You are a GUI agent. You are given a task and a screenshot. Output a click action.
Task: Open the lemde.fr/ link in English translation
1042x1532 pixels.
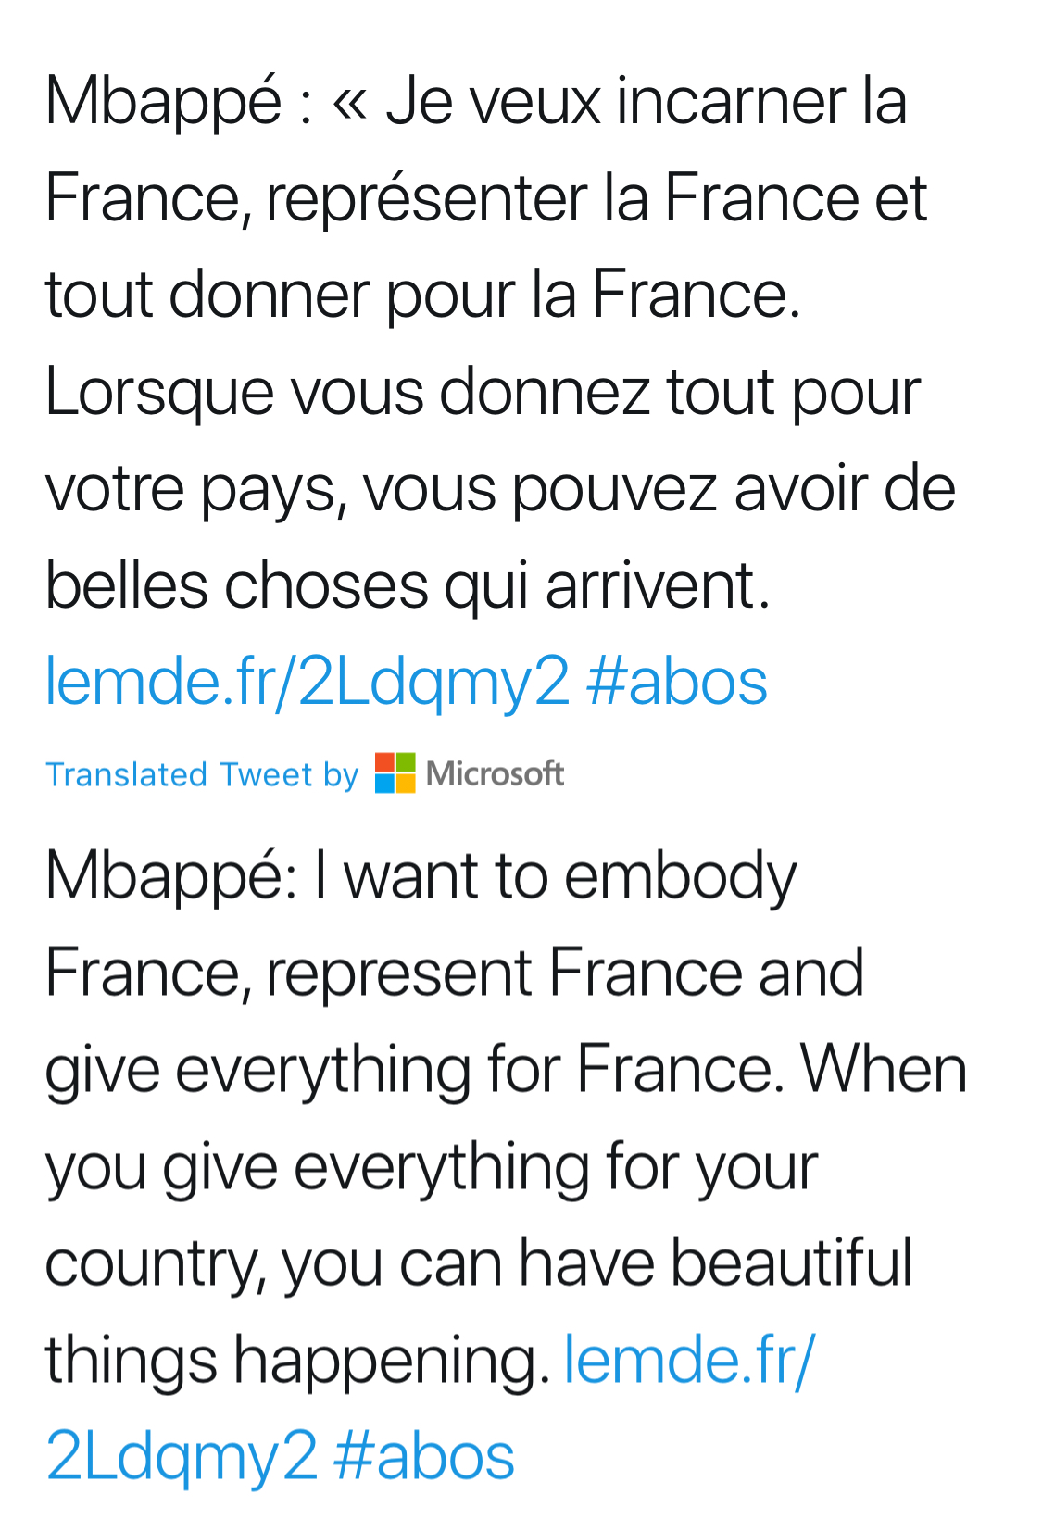point(689,1360)
